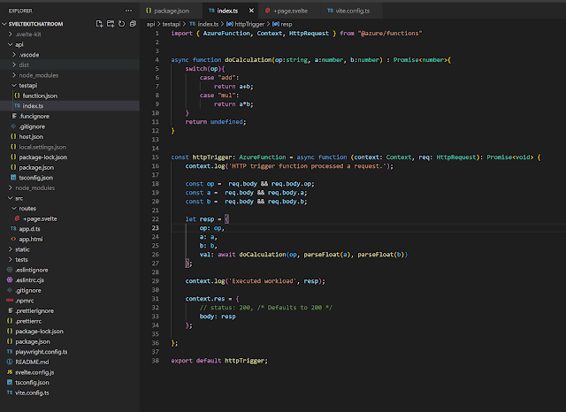Click inside the context.log 'Executed workload' line
Viewport: 566px width, 412px height.
coord(256,281)
